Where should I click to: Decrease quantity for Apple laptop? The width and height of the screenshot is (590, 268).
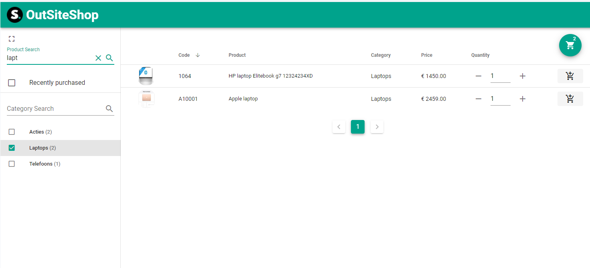pos(478,99)
